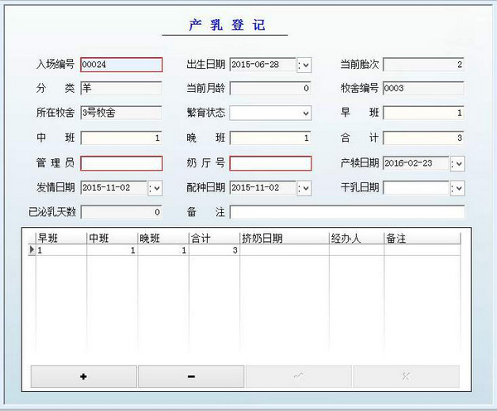Click the 经办人 column header
The width and height of the screenshot is (497, 411).
355,238
